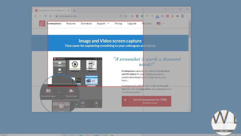
Task: Open the orange 'a' Amazon extension icon
Action: [x=172, y=16]
